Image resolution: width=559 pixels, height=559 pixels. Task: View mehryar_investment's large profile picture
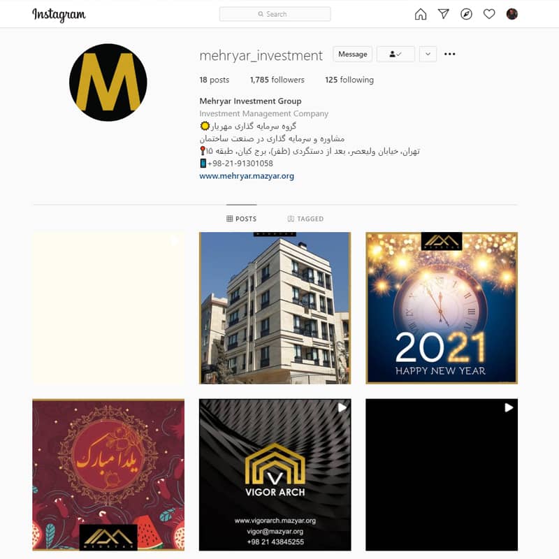click(108, 82)
